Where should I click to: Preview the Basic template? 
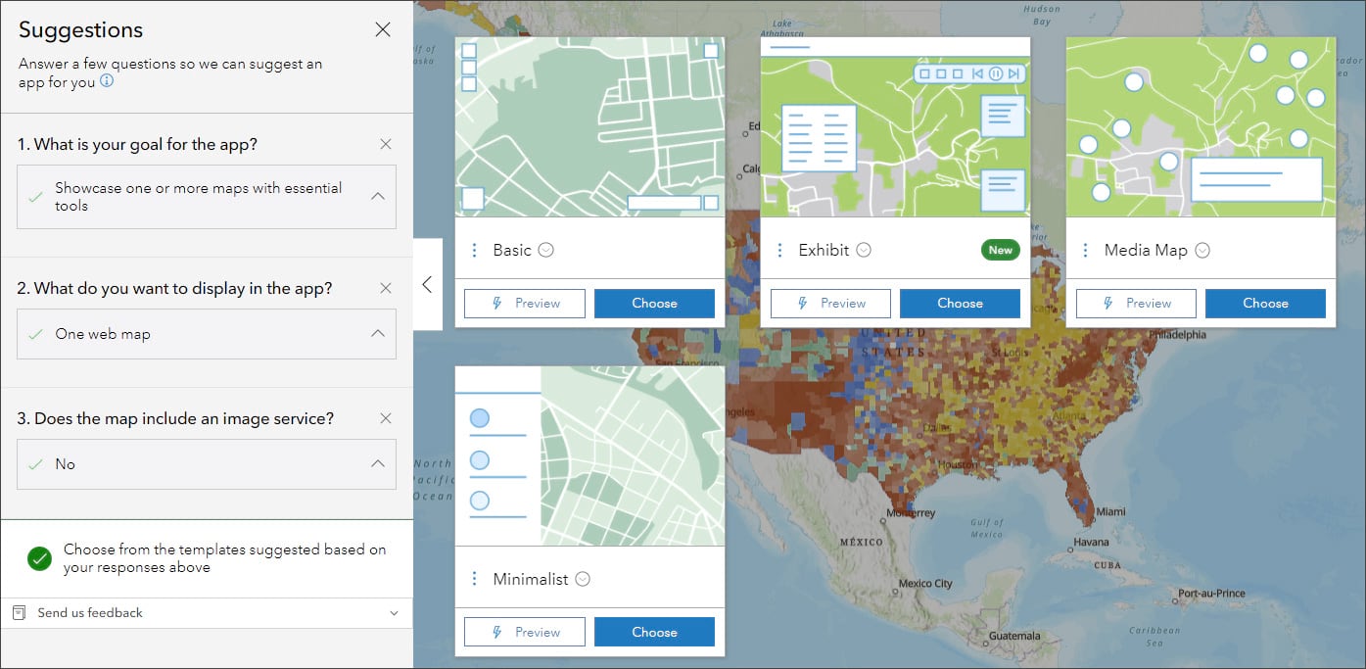tap(525, 304)
